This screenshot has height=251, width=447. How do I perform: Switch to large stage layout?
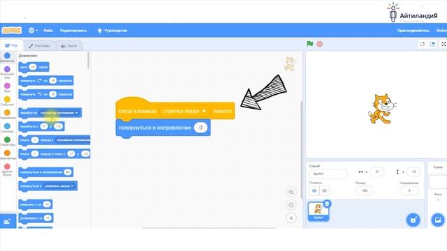pos(432,44)
